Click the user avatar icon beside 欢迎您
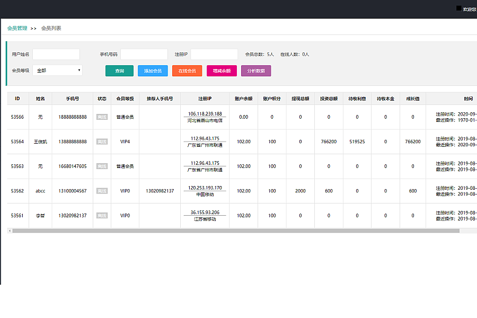The width and height of the screenshot is (477, 318). pos(459,8)
